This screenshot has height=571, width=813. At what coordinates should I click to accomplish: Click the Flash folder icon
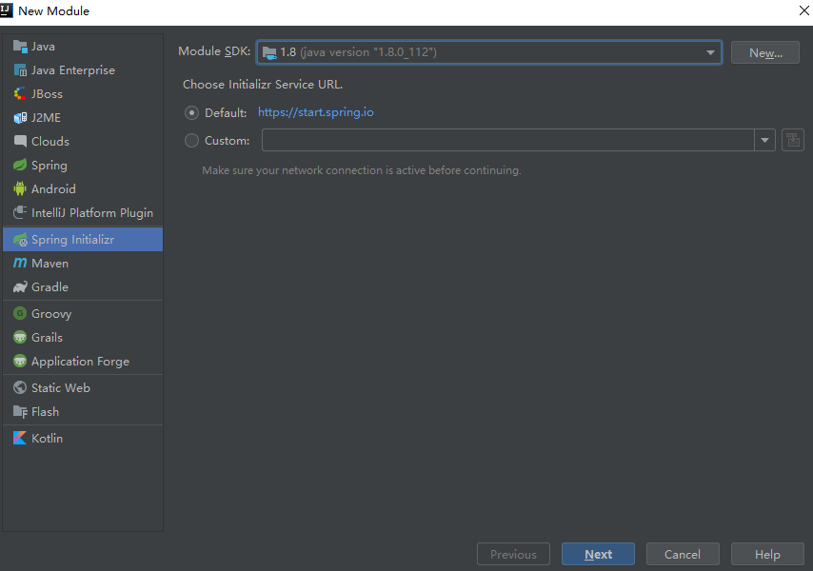pos(20,412)
